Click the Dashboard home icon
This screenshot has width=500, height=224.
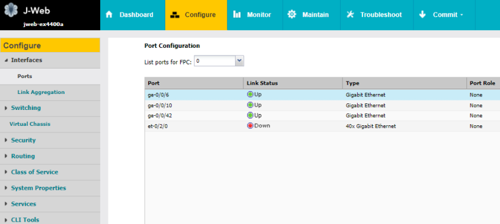[109, 15]
